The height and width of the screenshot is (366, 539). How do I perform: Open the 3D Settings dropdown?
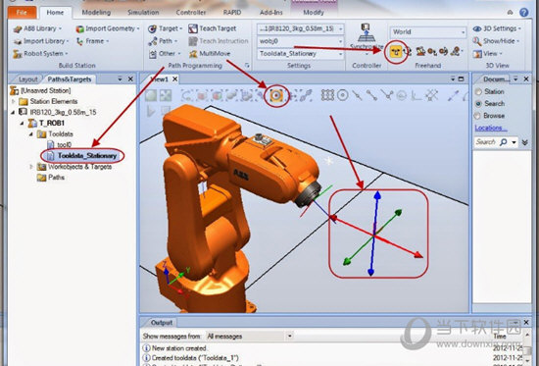click(x=497, y=28)
